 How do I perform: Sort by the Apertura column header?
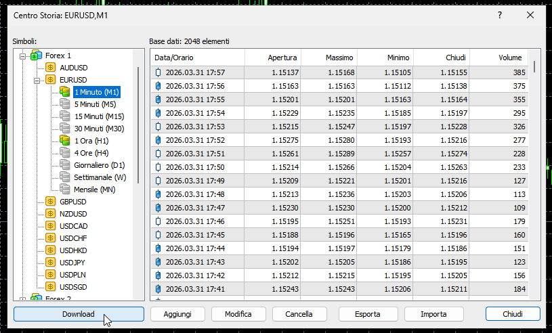pos(273,58)
